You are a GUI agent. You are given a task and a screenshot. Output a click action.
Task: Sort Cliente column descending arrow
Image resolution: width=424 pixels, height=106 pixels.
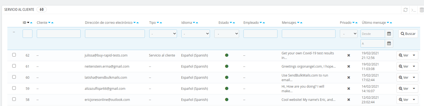(x=49, y=23)
